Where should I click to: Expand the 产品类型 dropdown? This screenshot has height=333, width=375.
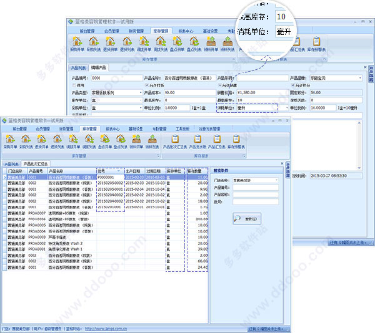tap(141, 92)
